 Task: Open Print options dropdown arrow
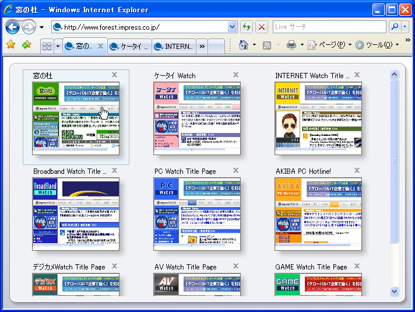coord(302,45)
